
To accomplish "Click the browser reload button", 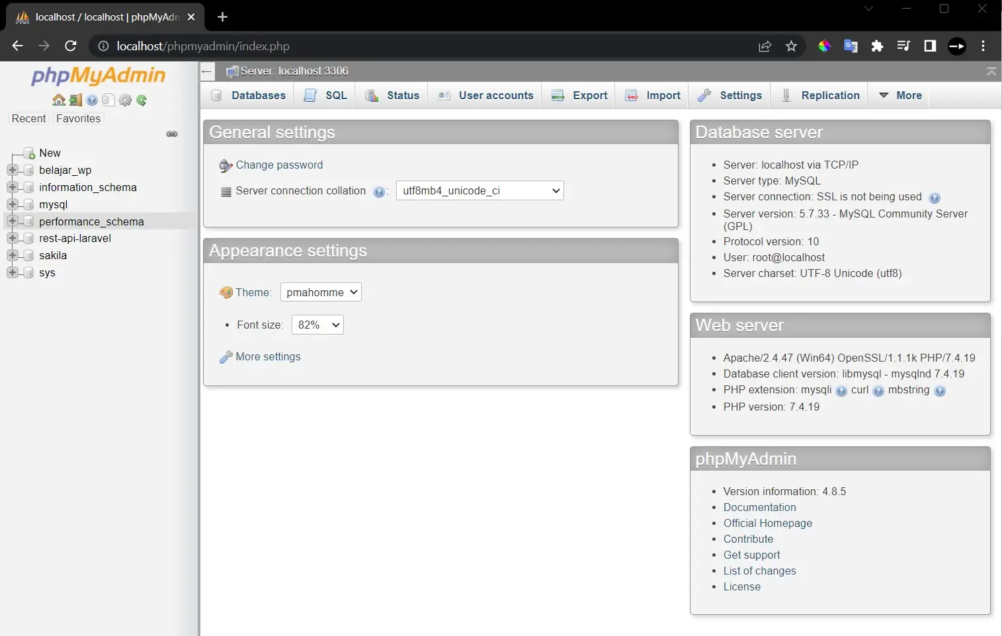I will [71, 46].
